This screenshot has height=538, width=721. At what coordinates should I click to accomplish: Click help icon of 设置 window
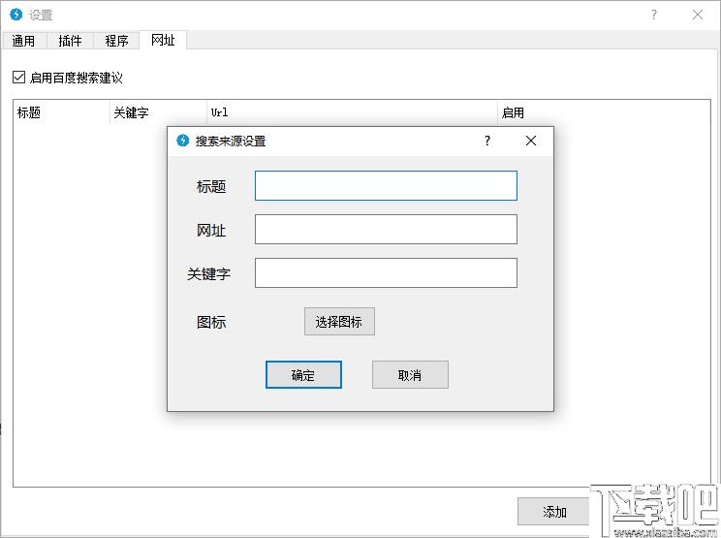click(654, 15)
